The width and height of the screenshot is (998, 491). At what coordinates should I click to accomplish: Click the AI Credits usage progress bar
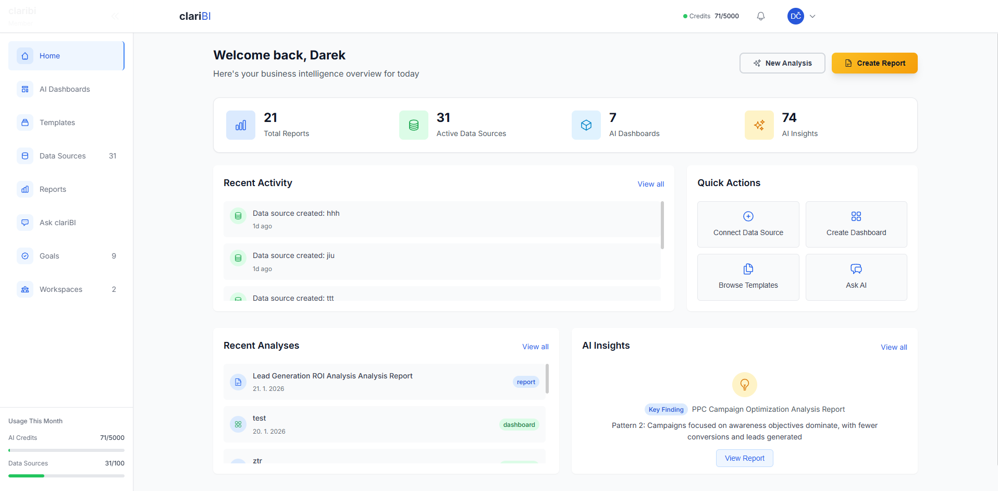pyautogui.click(x=66, y=450)
